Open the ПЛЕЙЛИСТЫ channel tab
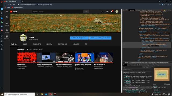 37,44
